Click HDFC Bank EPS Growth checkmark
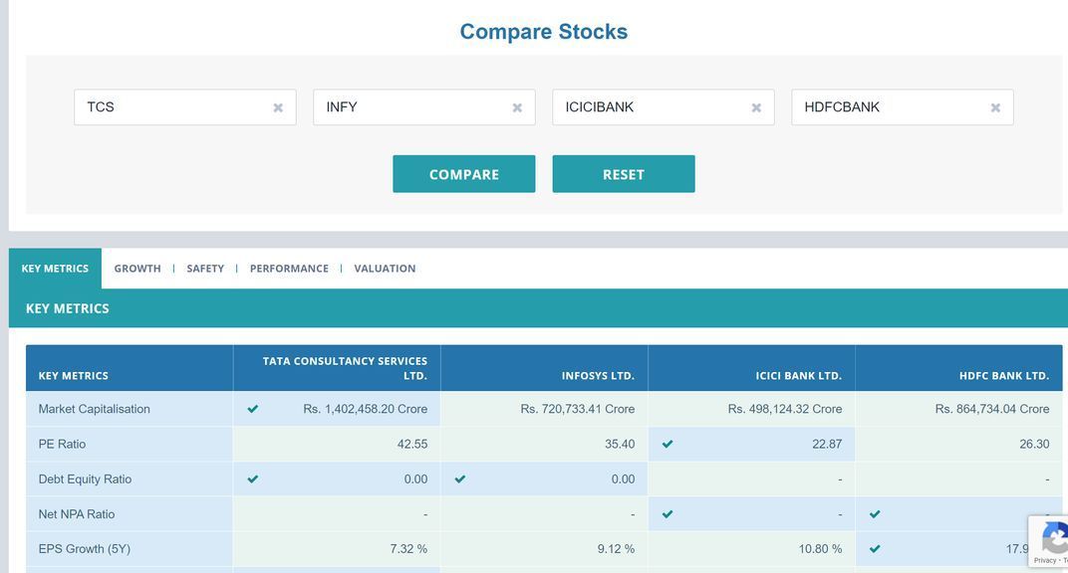The height and width of the screenshot is (573, 1068). 875,549
